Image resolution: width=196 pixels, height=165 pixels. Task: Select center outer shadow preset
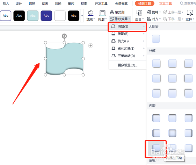pos(172,78)
